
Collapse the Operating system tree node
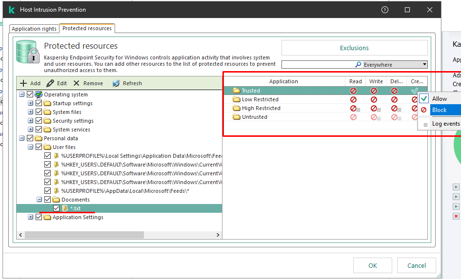[22, 94]
